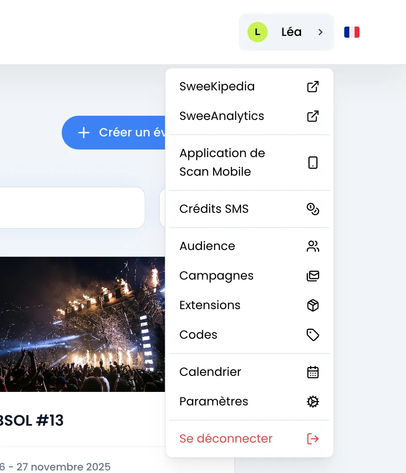The image size is (406, 473).
Task: Click the coins icon for Crédits SMS
Action: pyautogui.click(x=313, y=209)
